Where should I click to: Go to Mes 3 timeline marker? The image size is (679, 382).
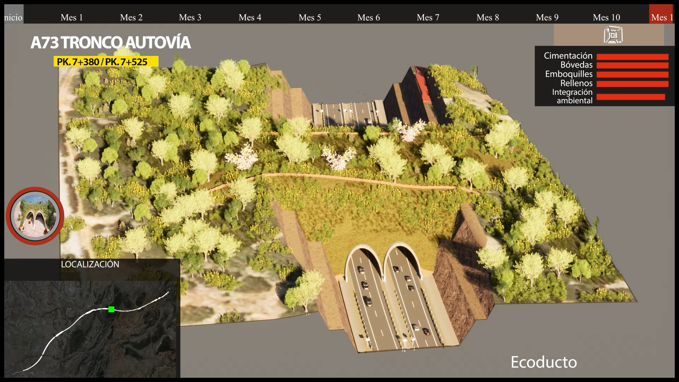[190, 17]
